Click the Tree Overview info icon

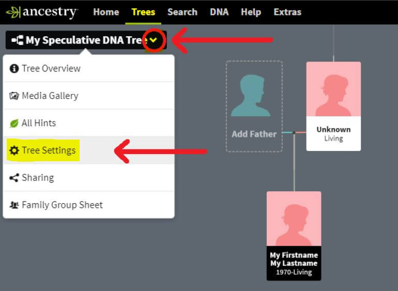coord(14,69)
